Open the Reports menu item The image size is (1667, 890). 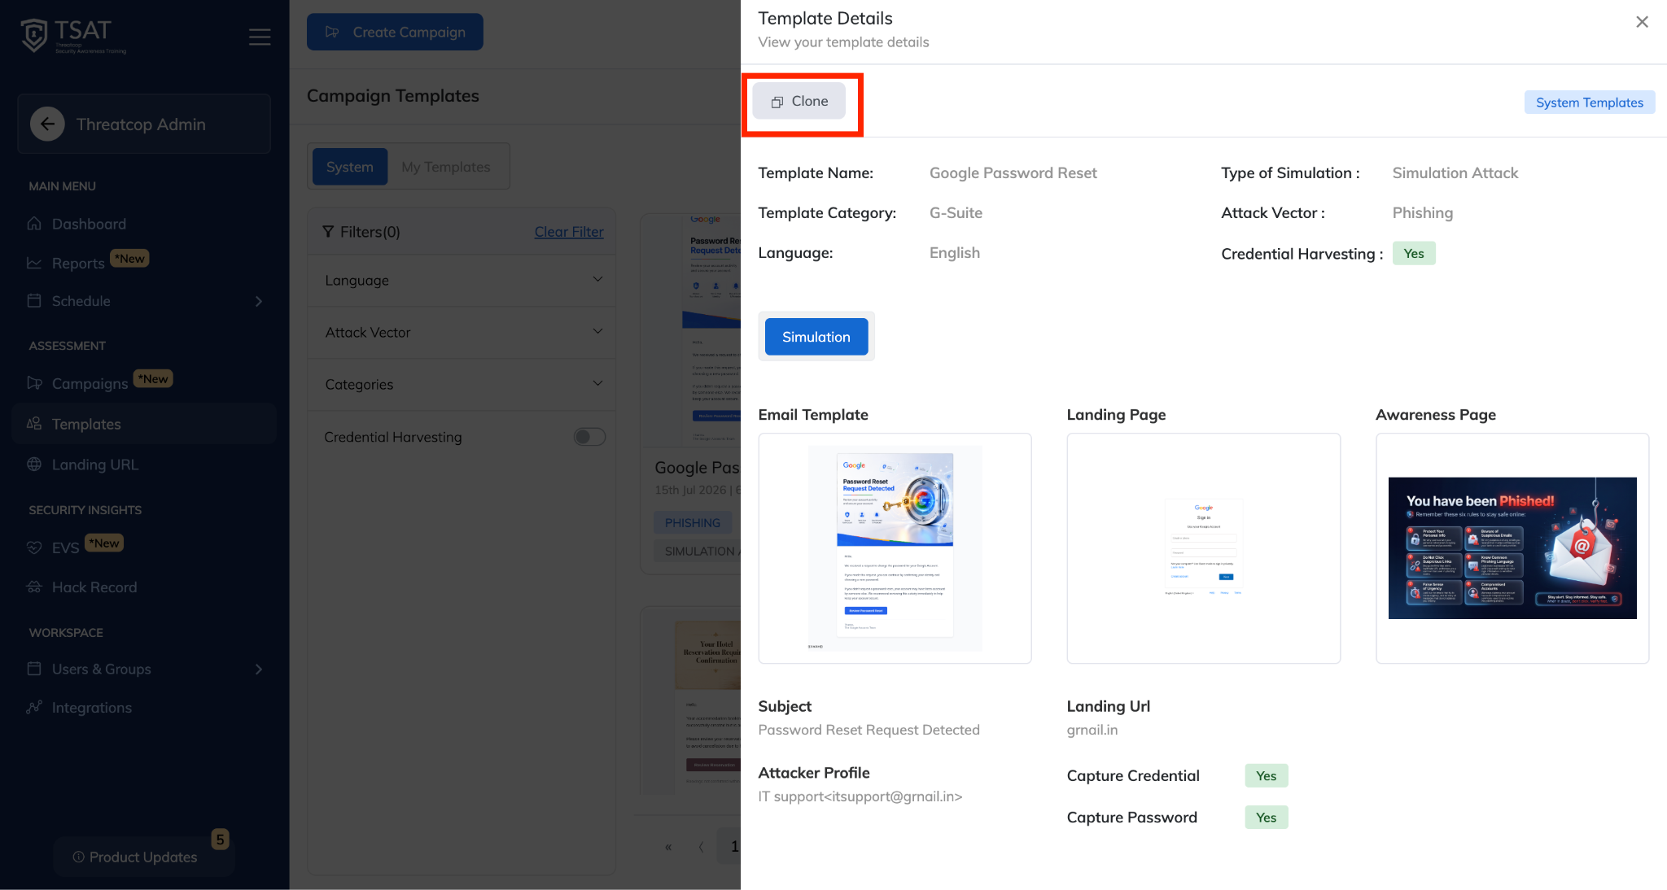[78, 263]
